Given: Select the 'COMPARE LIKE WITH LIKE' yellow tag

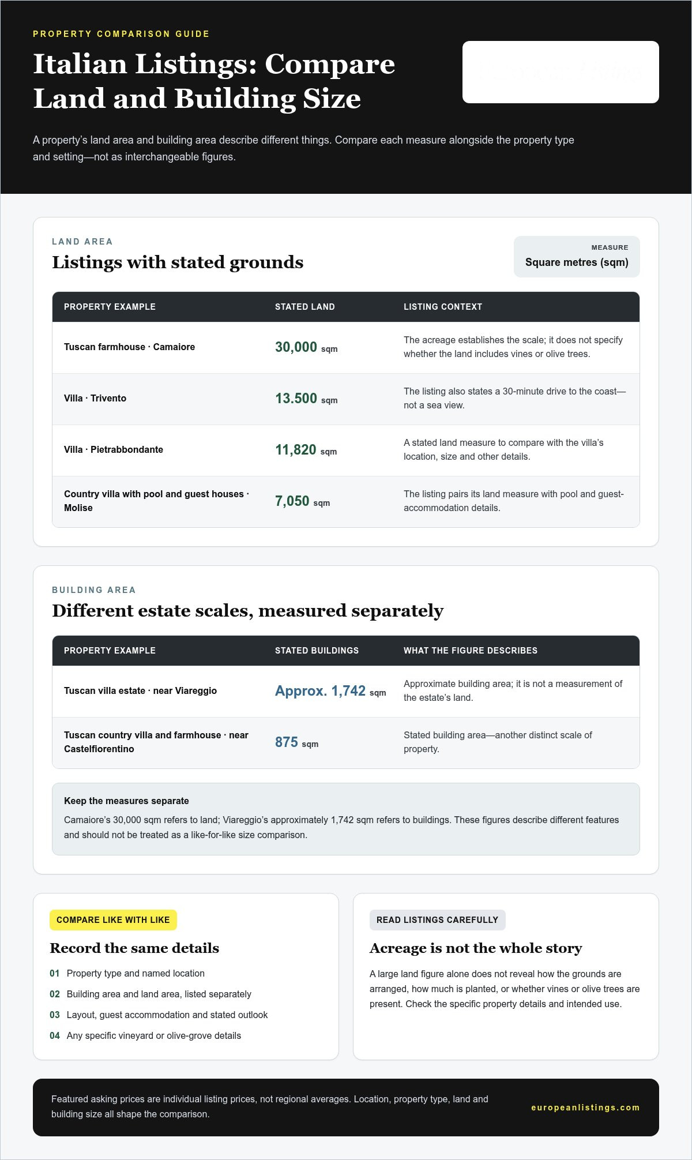Looking at the screenshot, I should [x=113, y=920].
